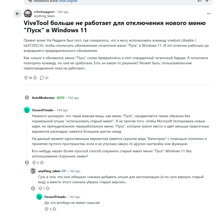
Task: Upvote OscuroPrivado's first long comment
Action: [x=34, y=163]
